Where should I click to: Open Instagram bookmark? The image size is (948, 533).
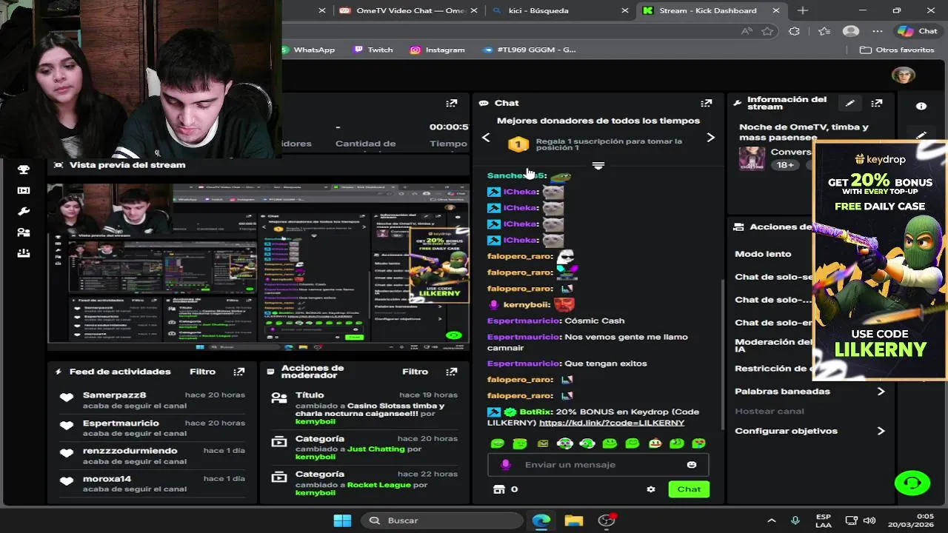point(438,50)
